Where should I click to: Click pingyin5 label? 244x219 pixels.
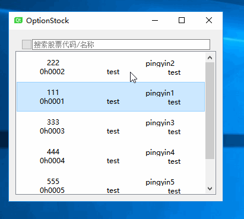pos(160,182)
